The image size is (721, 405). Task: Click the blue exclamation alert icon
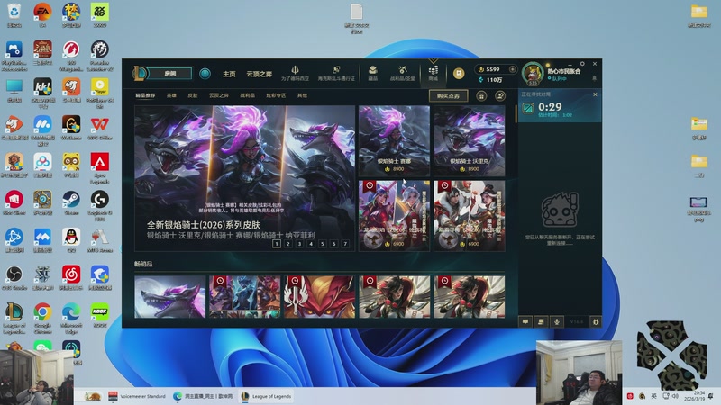(205, 74)
